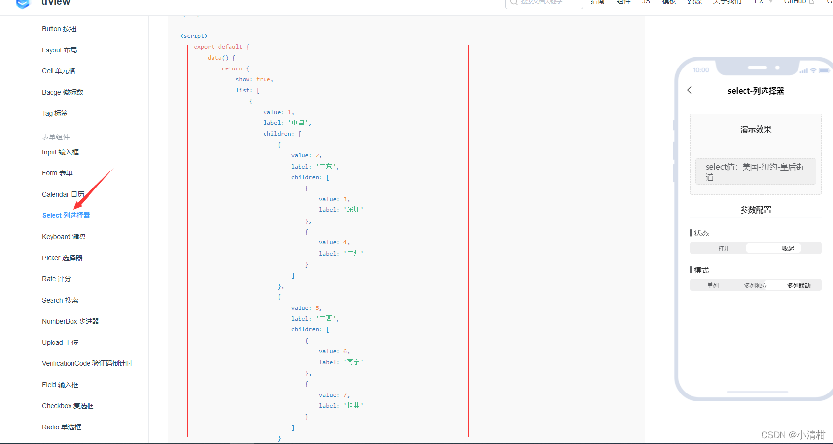This screenshot has width=833, height=444.
Task: Navigate to Upload 上传 documentation
Action: click(60, 342)
